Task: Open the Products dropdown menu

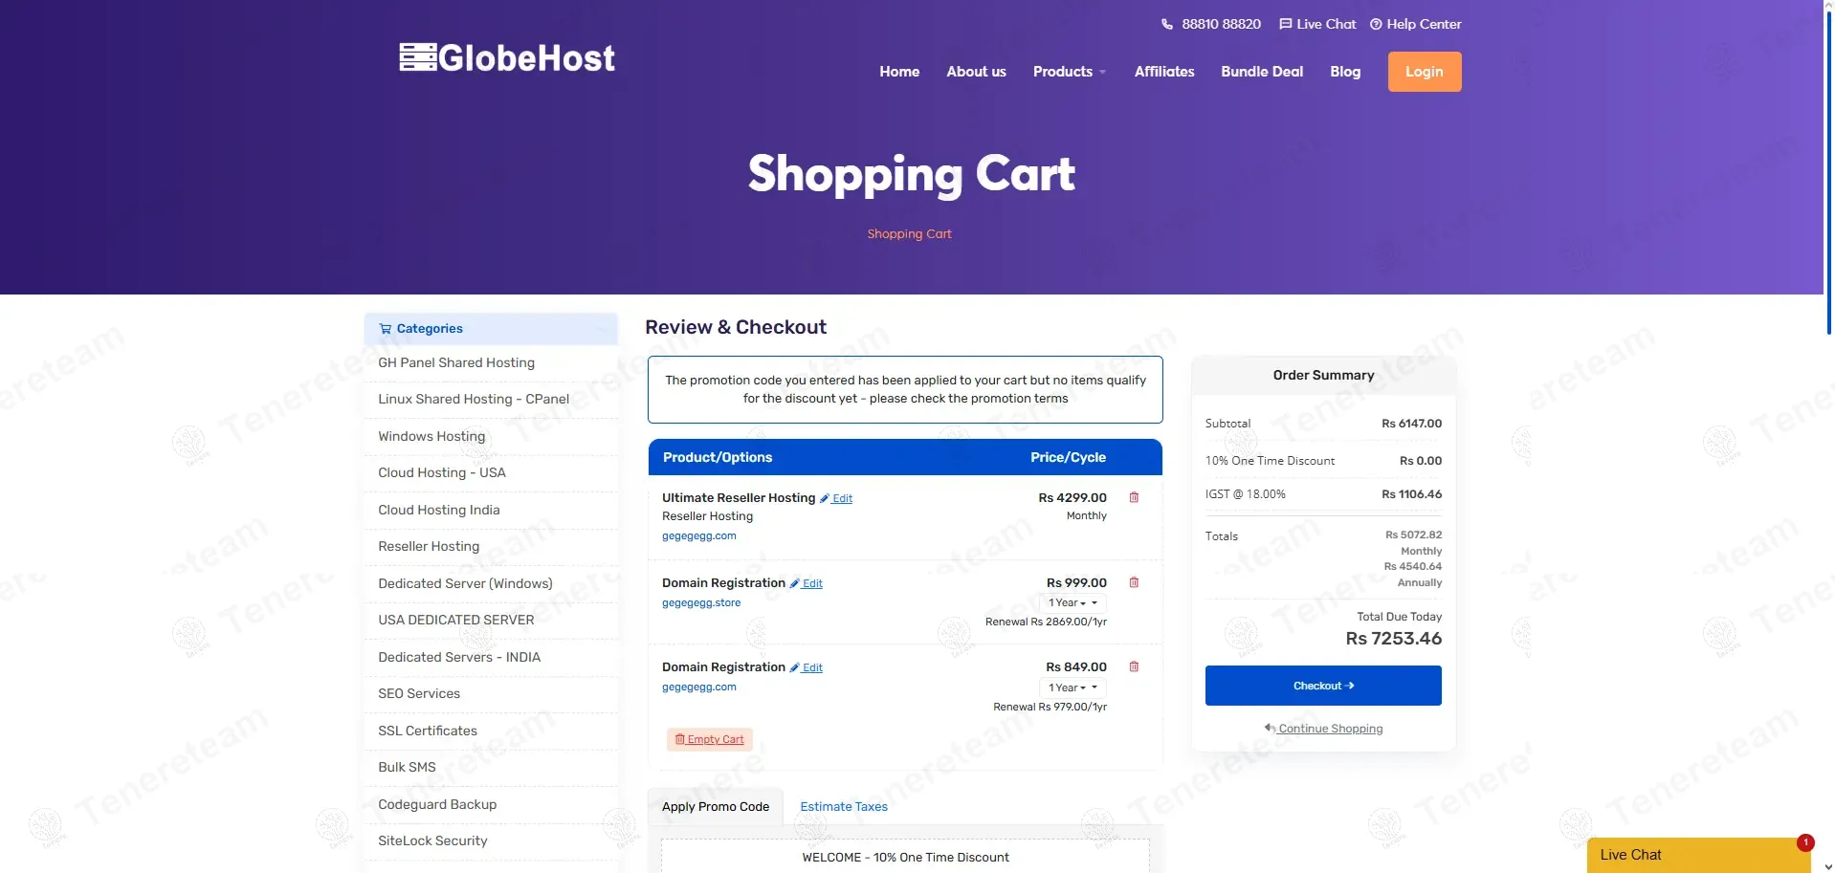Action: pos(1069,72)
